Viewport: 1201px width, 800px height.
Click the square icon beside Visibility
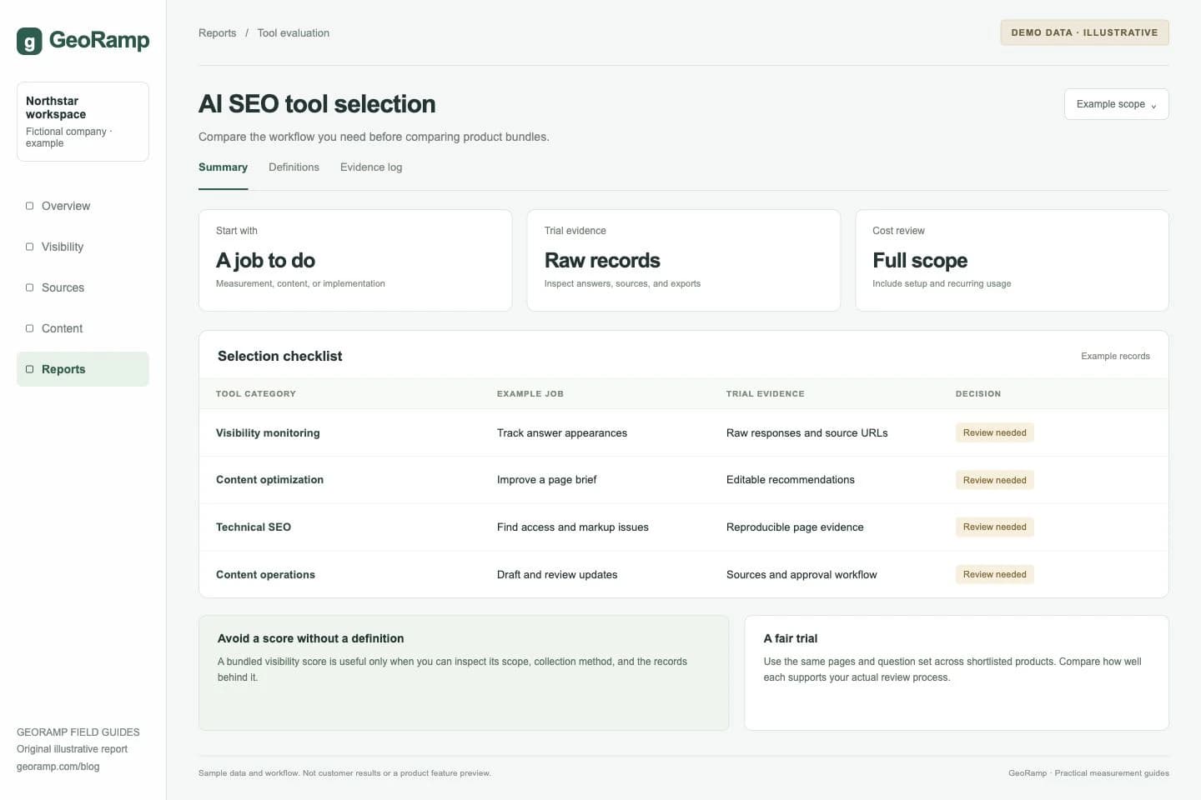[x=30, y=247]
